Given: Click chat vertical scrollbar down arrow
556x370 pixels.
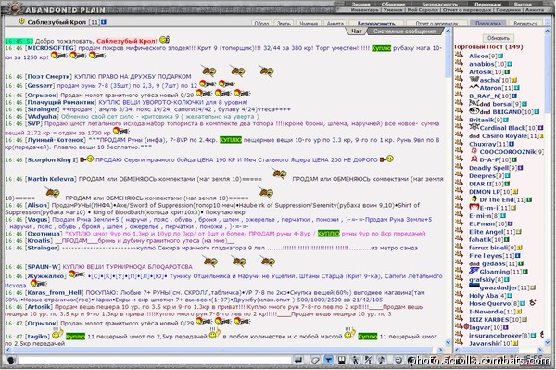Looking at the screenshot, I should tap(449, 343).
